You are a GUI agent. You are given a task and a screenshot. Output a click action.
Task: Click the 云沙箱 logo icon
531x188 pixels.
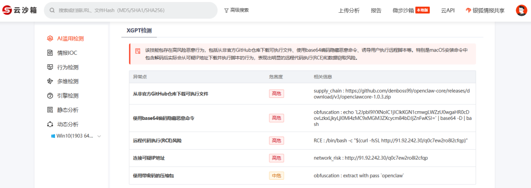click(7, 10)
